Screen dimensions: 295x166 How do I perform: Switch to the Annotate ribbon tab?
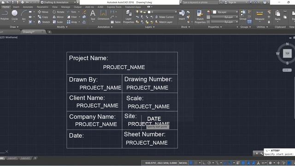point(28,7)
